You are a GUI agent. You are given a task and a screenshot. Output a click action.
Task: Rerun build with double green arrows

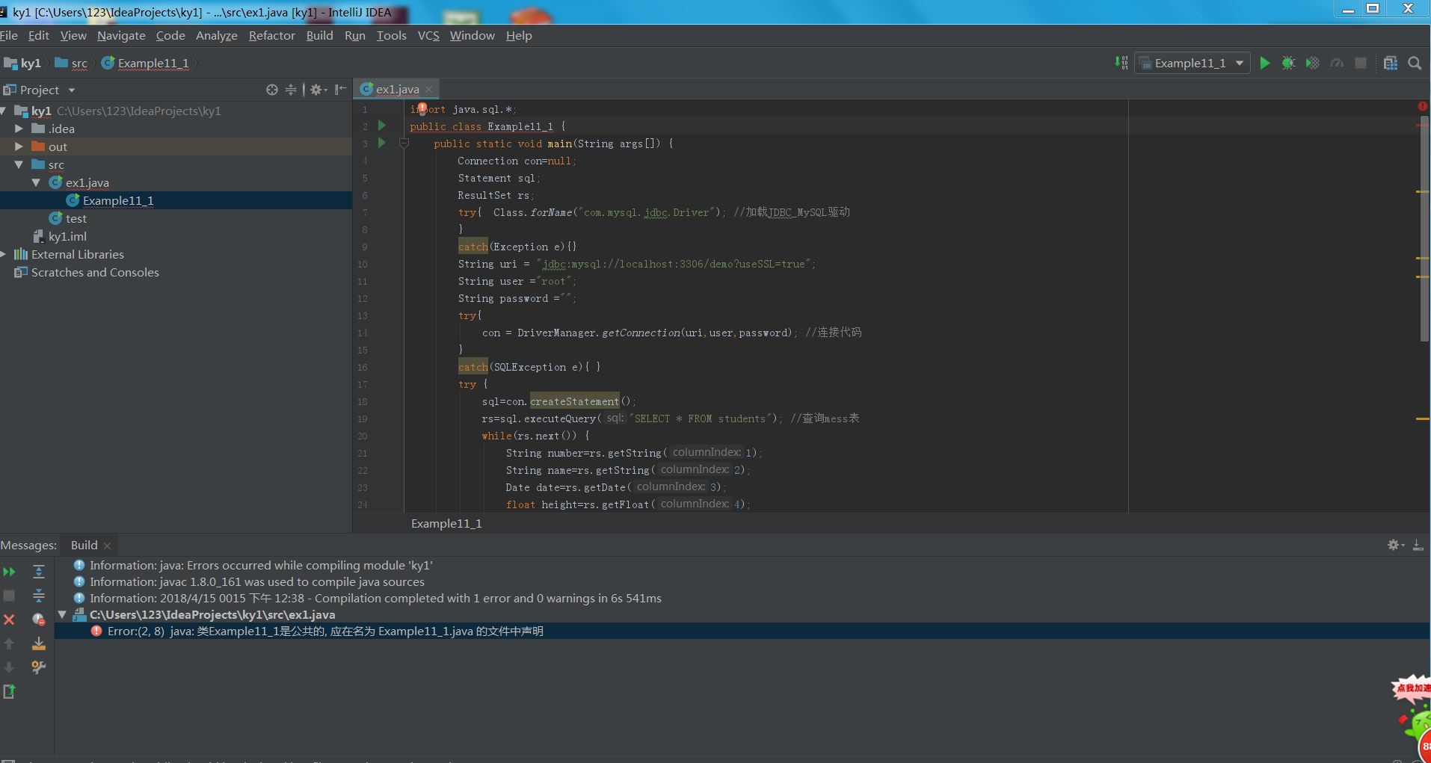coord(9,572)
